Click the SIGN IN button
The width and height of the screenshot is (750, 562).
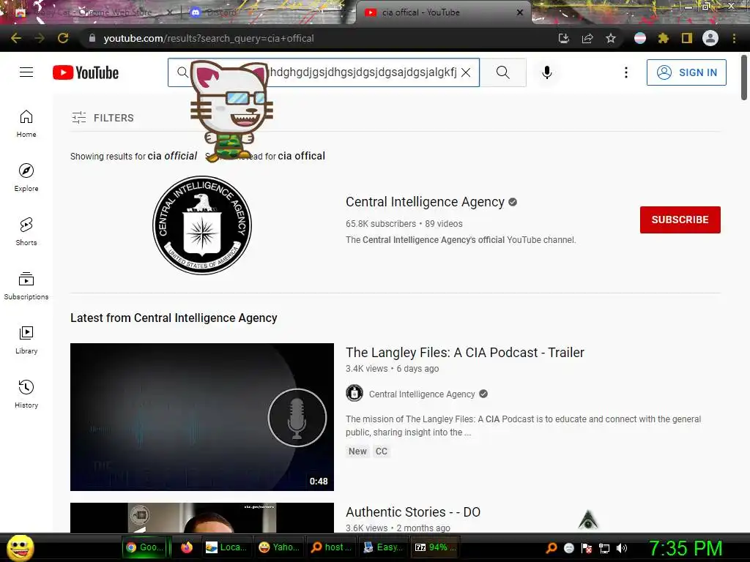coord(686,72)
